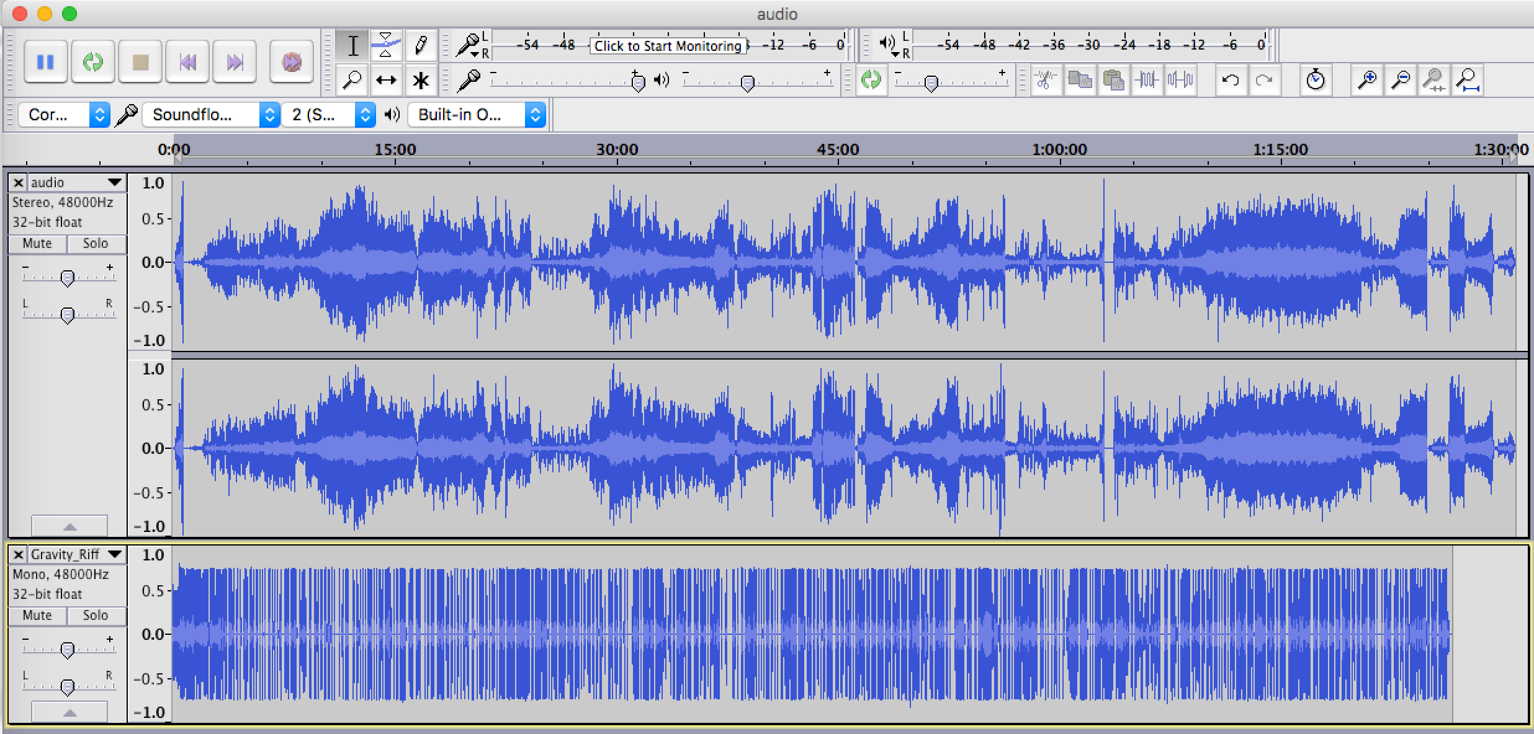Mute the audio stereo track
This screenshot has height=734, width=1534.
pos(37,244)
